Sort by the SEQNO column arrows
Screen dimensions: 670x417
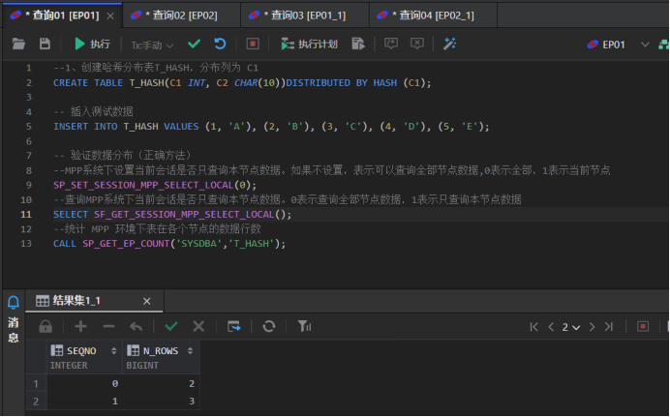pos(113,351)
